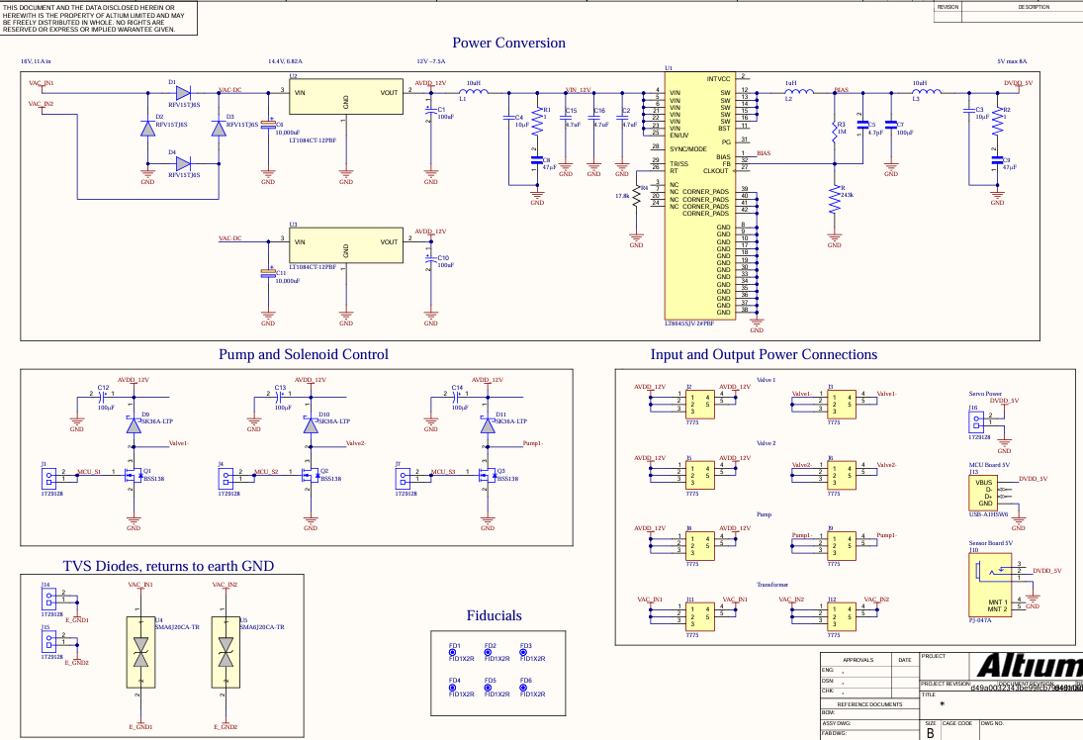Select diode D9 P5KE36A-LTP
The height and width of the screenshot is (740, 1083).
click(x=135, y=423)
